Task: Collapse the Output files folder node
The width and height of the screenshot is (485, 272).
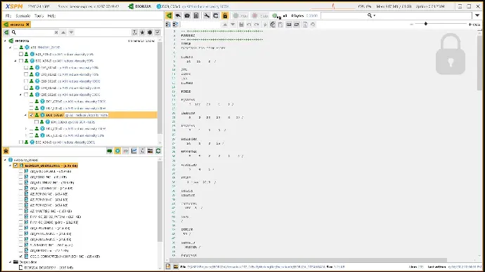Action: 11,262
